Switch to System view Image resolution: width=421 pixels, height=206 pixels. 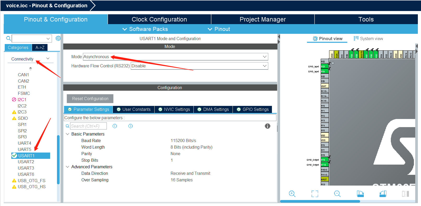(x=368, y=39)
